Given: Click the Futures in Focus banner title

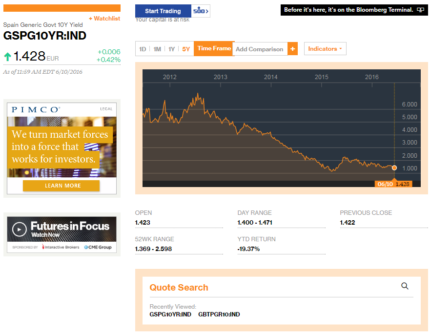Looking at the screenshot, I should coord(70,226).
